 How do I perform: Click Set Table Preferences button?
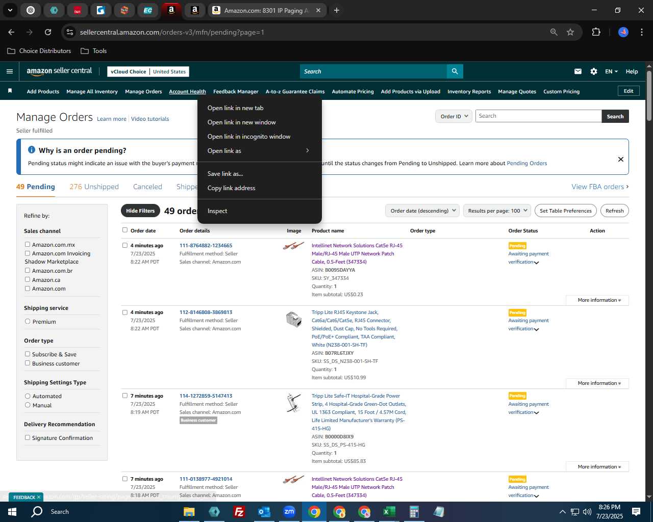point(566,211)
